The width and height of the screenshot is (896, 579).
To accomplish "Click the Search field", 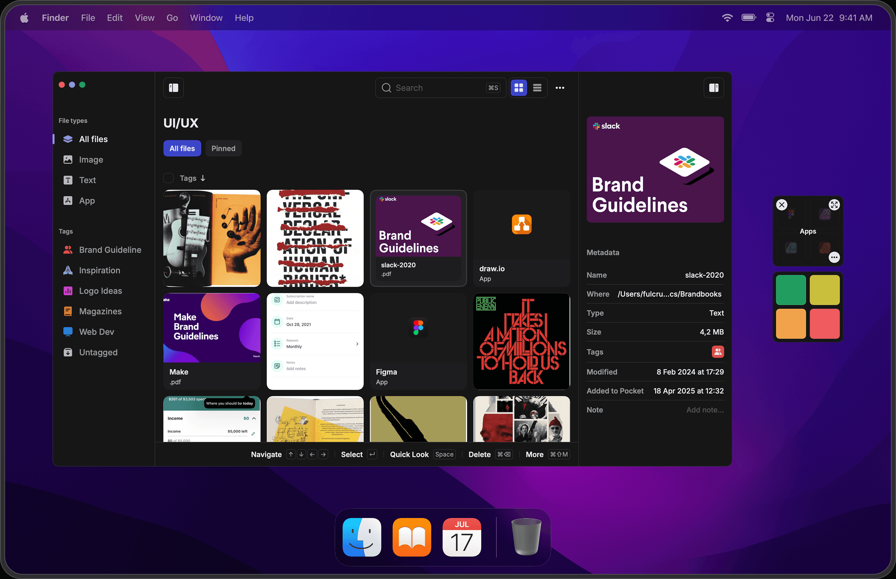I will click(441, 88).
